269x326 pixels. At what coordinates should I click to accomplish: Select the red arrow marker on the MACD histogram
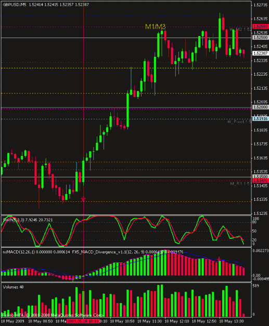coord(219,259)
